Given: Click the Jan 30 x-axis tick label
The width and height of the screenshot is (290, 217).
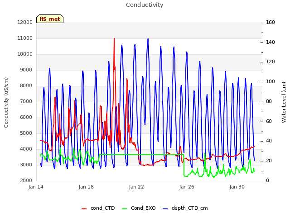Looking at the screenshot, I should click(x=237, y=187).
